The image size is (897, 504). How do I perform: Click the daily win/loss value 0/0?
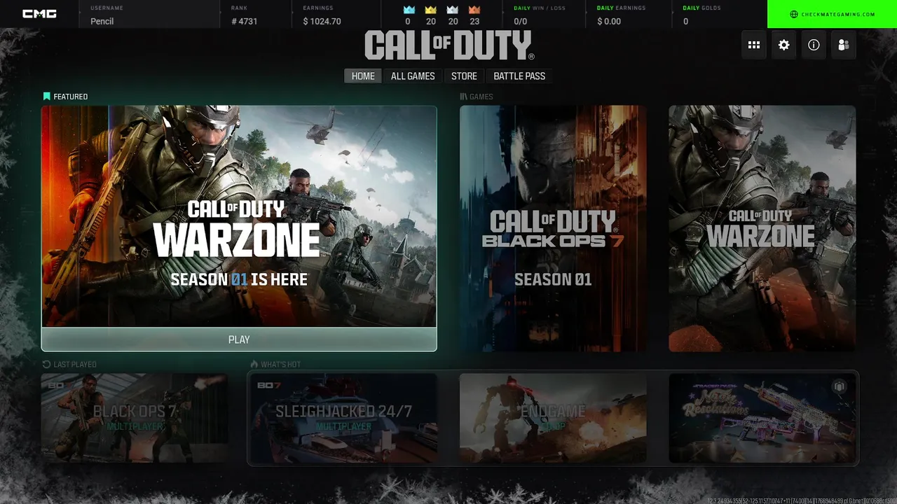pyautogui.click(x=521, y=21)
